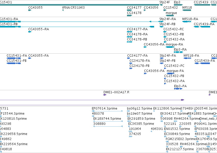The width and height of the screenshot is (217, 153).
Task: Click the Elp3 gene feature
Action: [178, 5]
